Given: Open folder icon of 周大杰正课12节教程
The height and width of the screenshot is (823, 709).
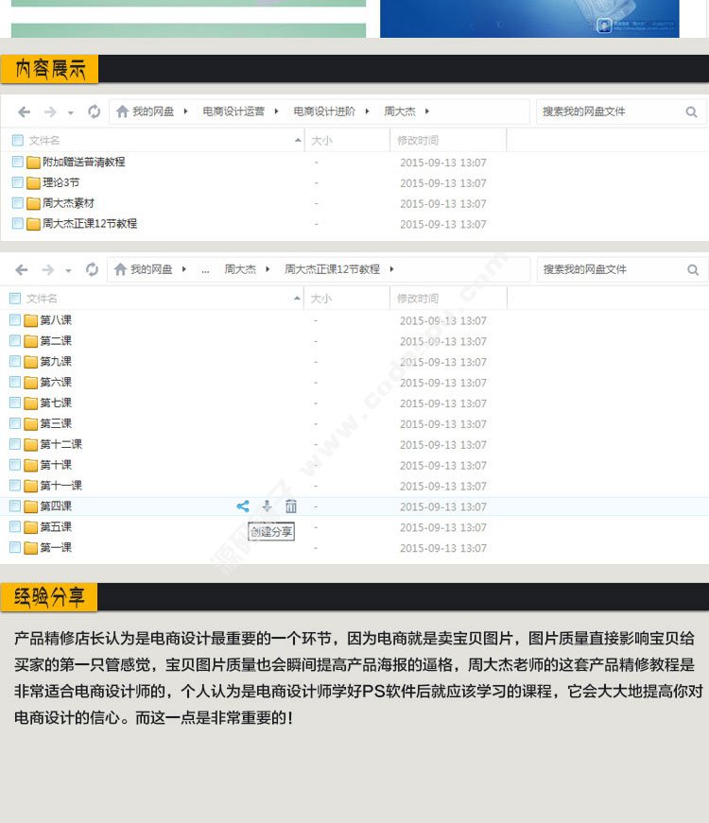Looking at the screenshot, I should [34, 224].
